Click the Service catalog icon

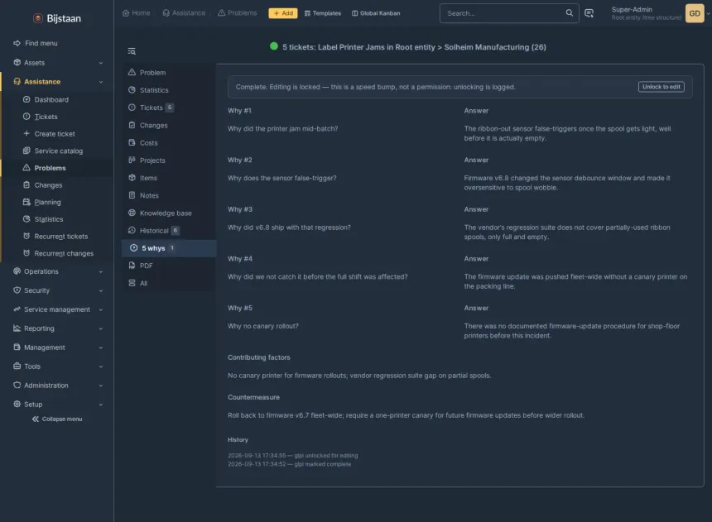click(26, 151)
